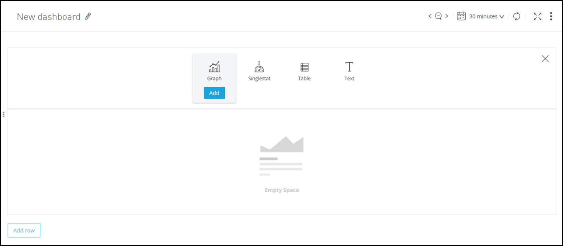Refresh the dashboard data
The image size is (563, 246).
point(517,16)
